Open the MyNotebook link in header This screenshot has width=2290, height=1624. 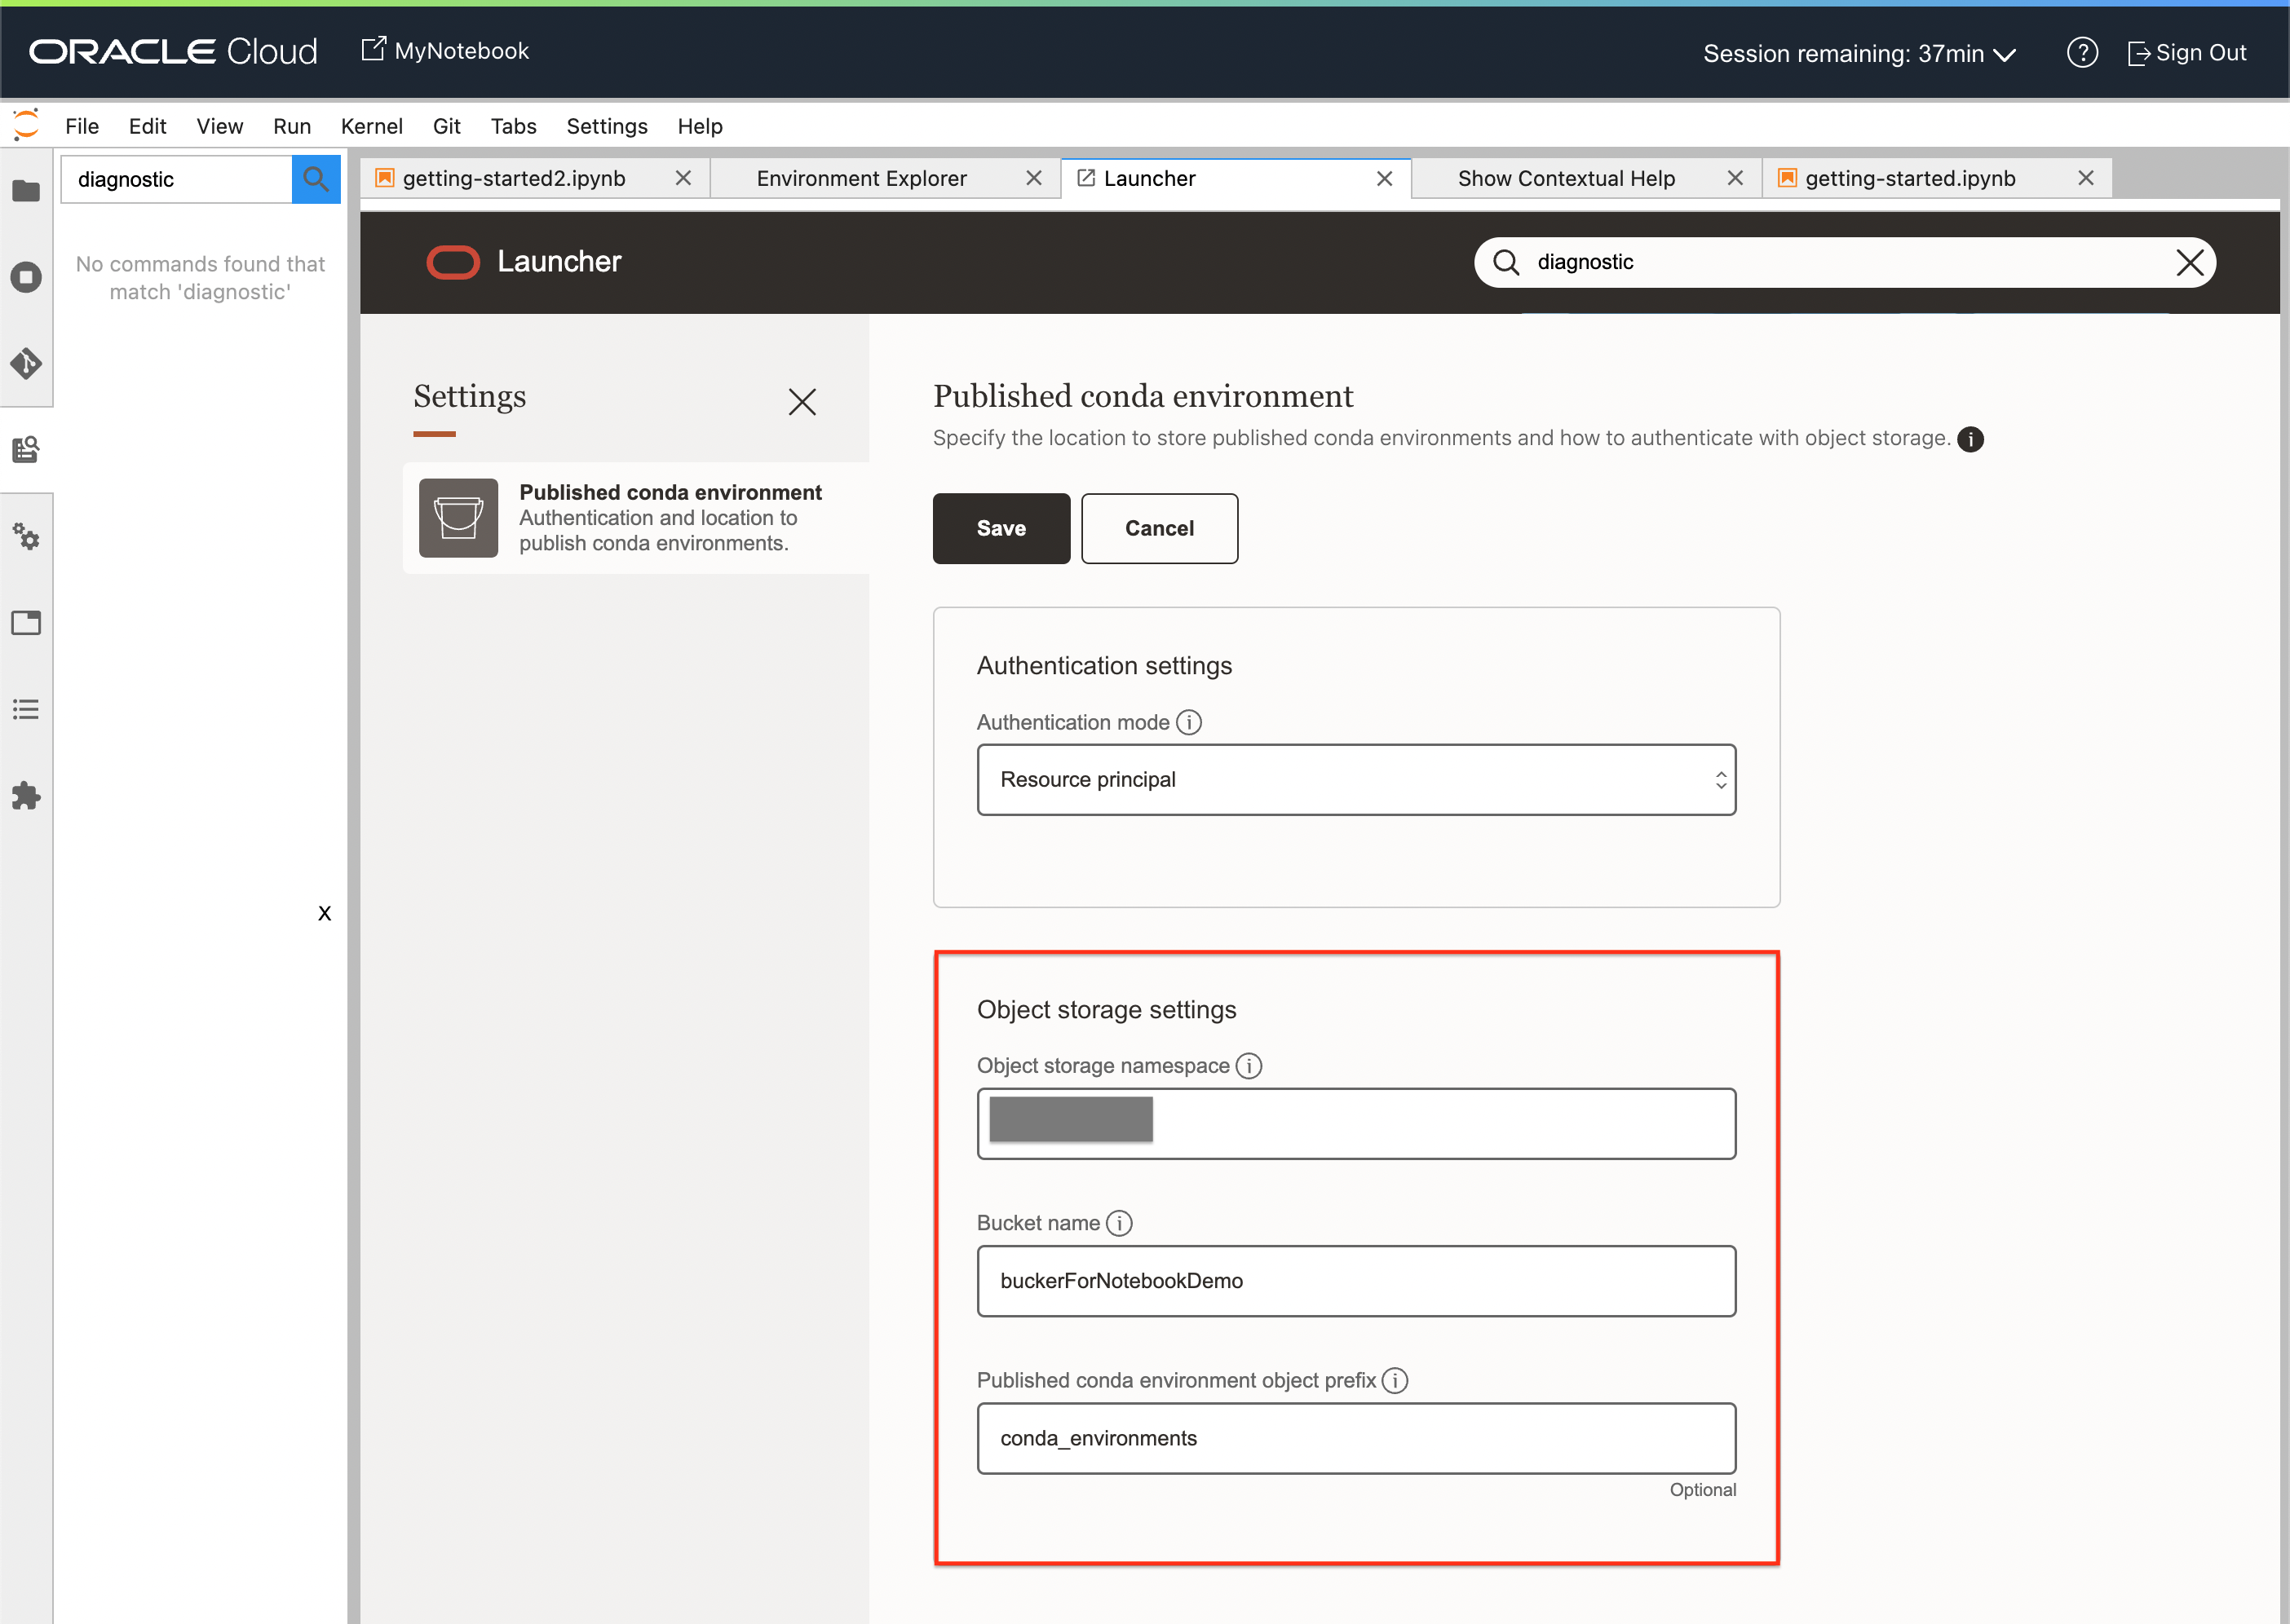pyautogui.click(x=444, y=50)
